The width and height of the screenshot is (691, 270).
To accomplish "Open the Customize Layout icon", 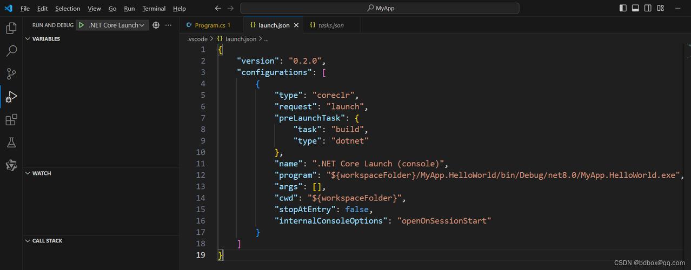I will (660, 8).
